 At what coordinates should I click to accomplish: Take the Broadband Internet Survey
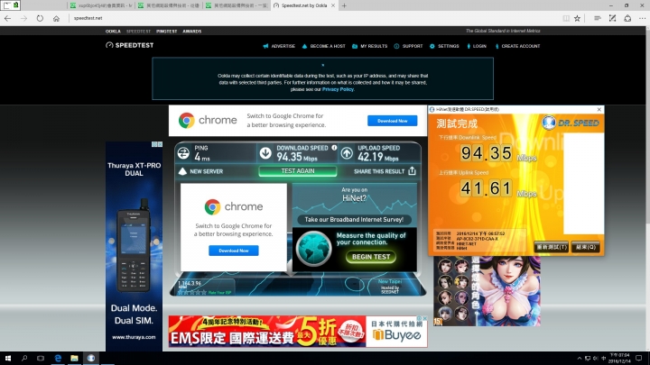click(354, 220)
